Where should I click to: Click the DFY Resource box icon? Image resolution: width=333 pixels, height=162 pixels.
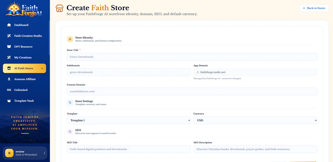pos(9,47)
